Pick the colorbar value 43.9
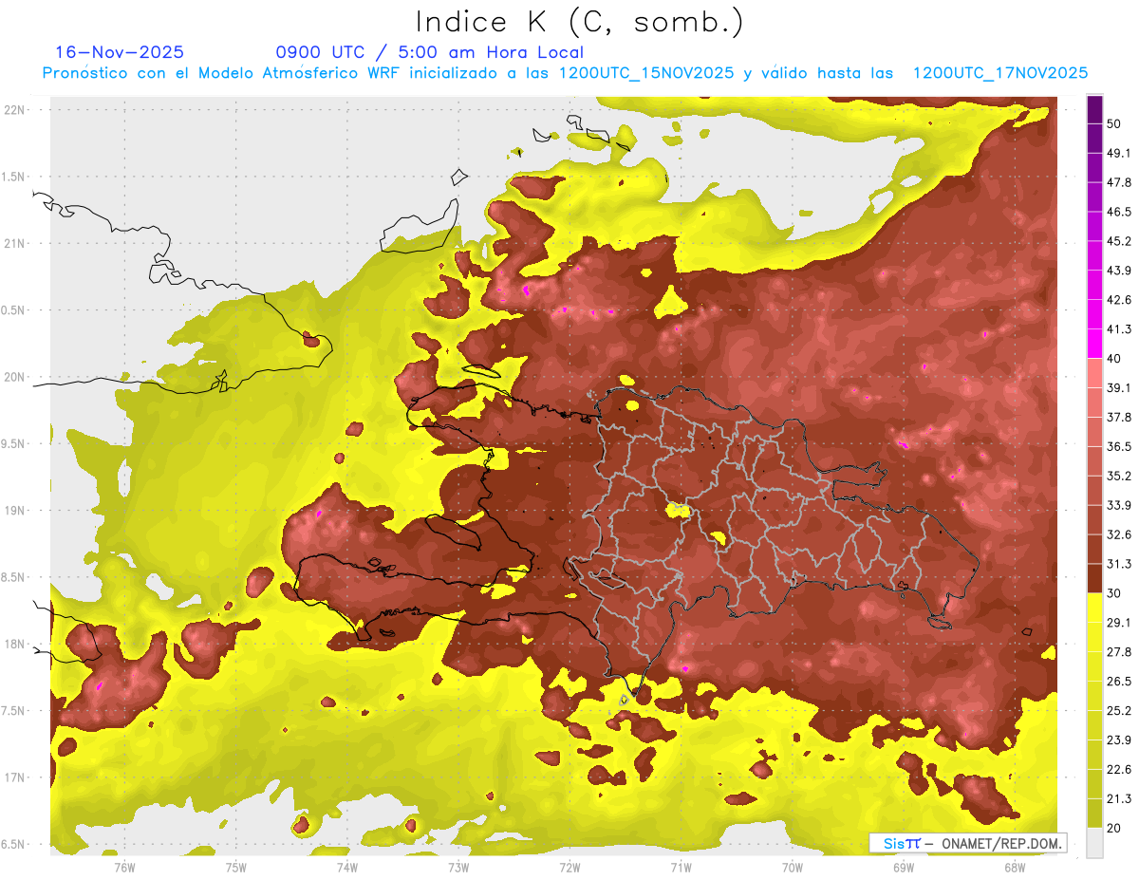The width and height of the screenshot is (1139, 880). click(x=1118, y=271)
